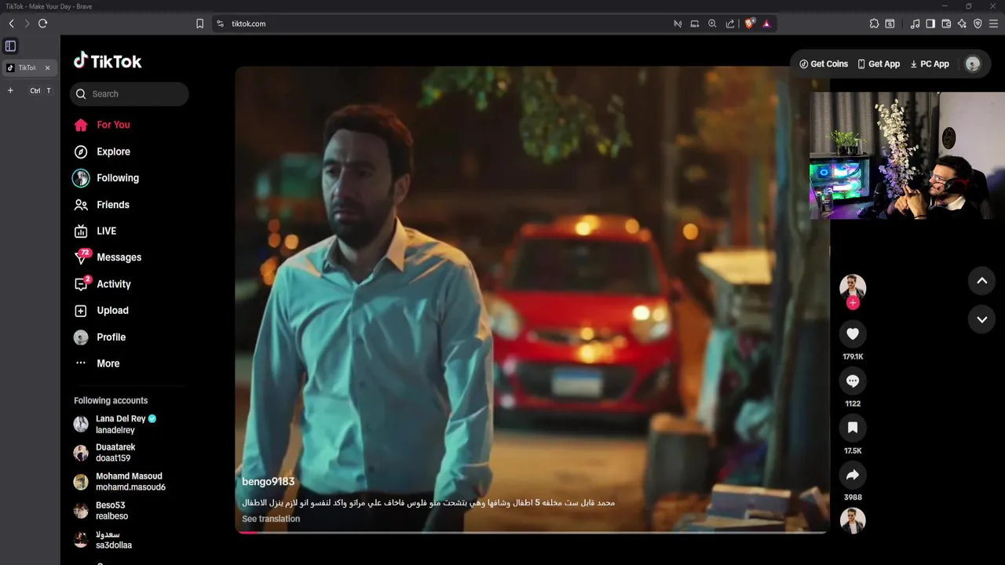Expand the More menu in sidebar
The width and height of the screenshot is (1005, 565).
[x=97, y=363]
